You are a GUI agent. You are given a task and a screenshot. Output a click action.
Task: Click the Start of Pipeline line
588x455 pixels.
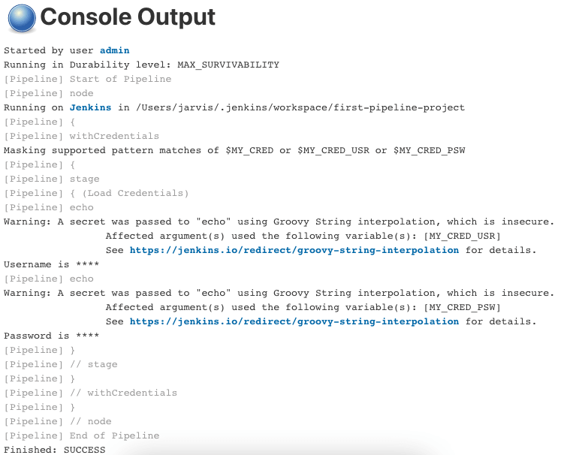[x=88, y=79]
